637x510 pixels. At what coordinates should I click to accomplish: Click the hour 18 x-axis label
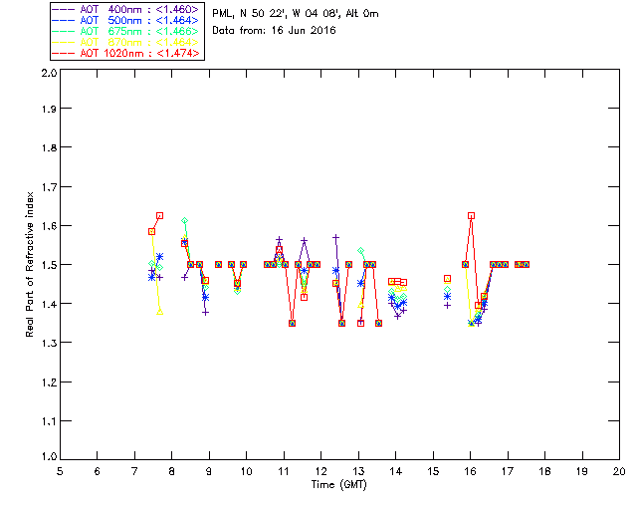[x=544, y=471]
